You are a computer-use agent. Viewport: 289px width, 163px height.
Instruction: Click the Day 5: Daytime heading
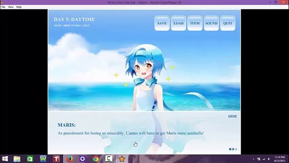coord(74,19)
